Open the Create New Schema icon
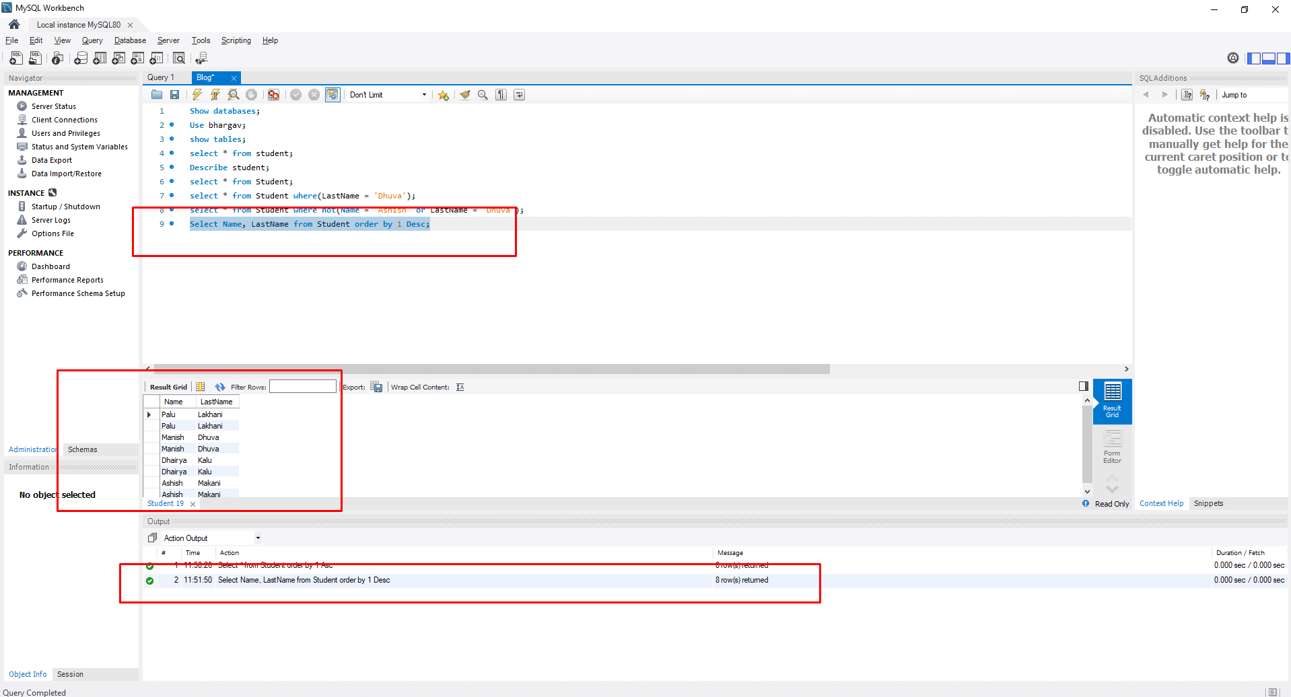Image resolution: width=1291 pixels, height=697 pixels. [80, 59]
